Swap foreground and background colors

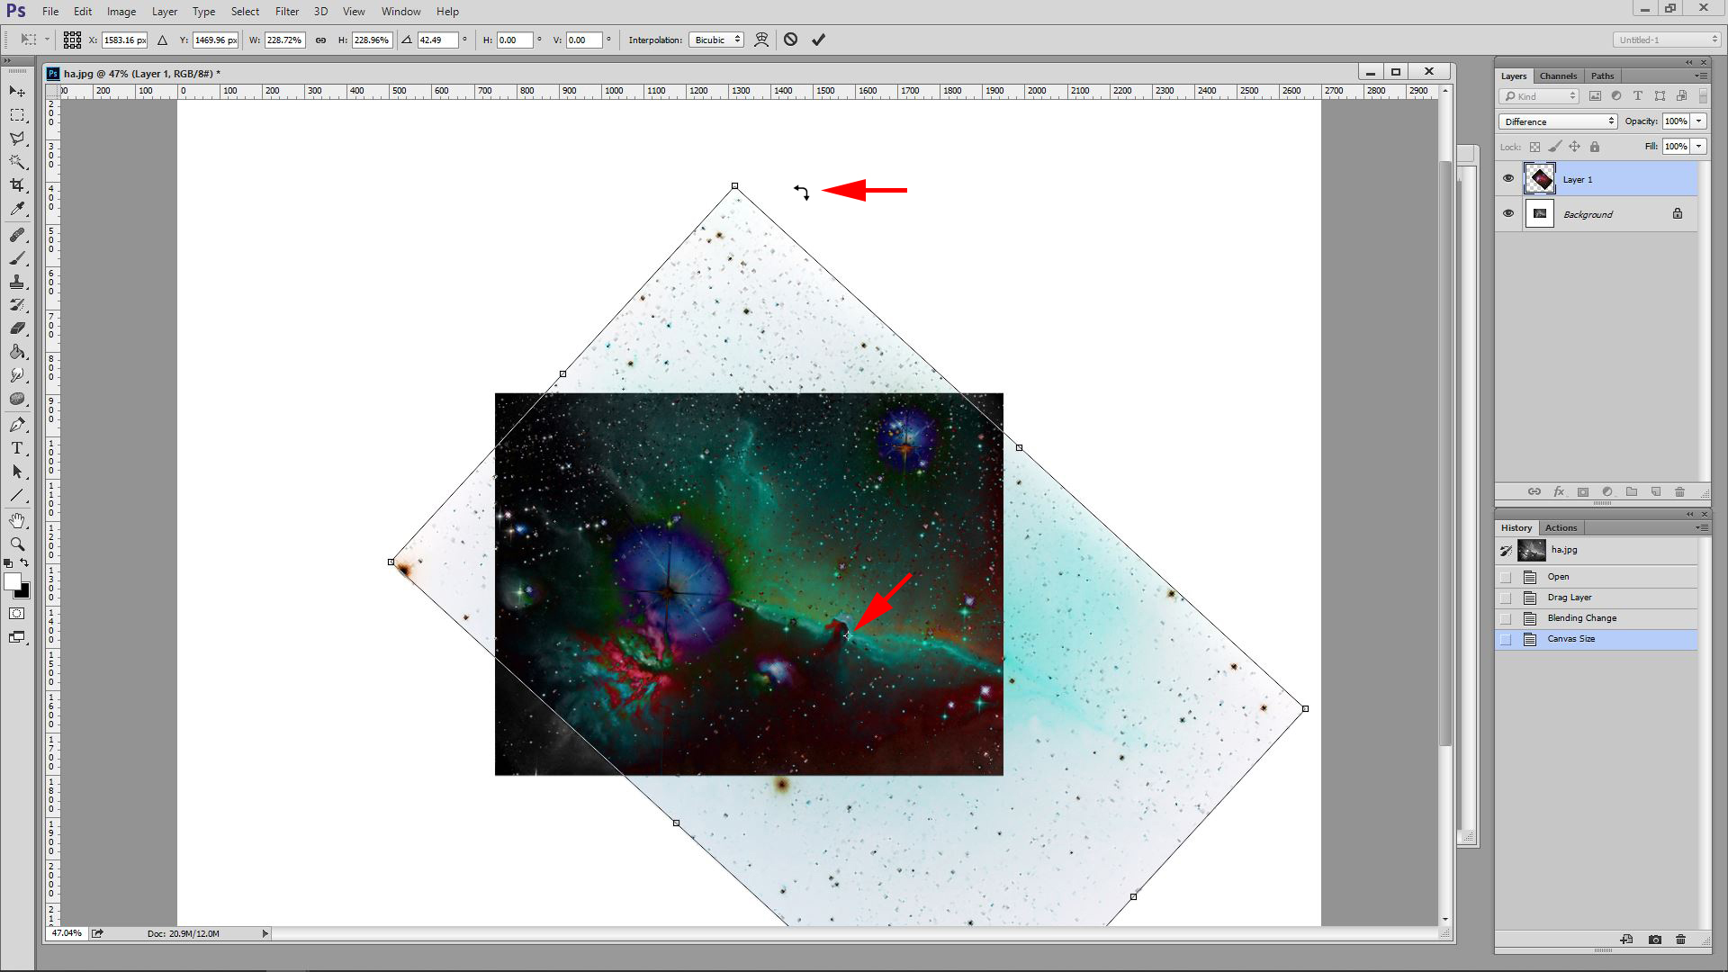[24, 563]
